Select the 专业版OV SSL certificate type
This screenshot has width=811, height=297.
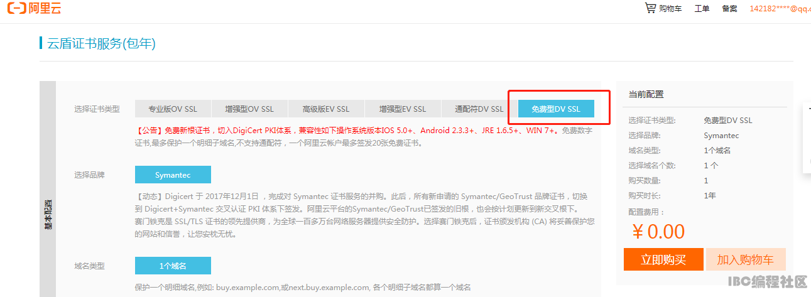pos(173,109)
